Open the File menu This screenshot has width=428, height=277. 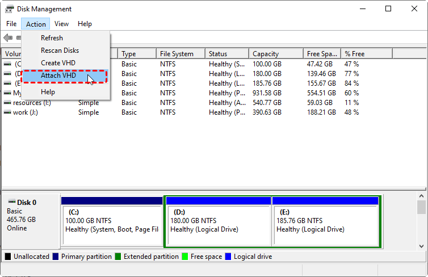click(x=11, y=24)
